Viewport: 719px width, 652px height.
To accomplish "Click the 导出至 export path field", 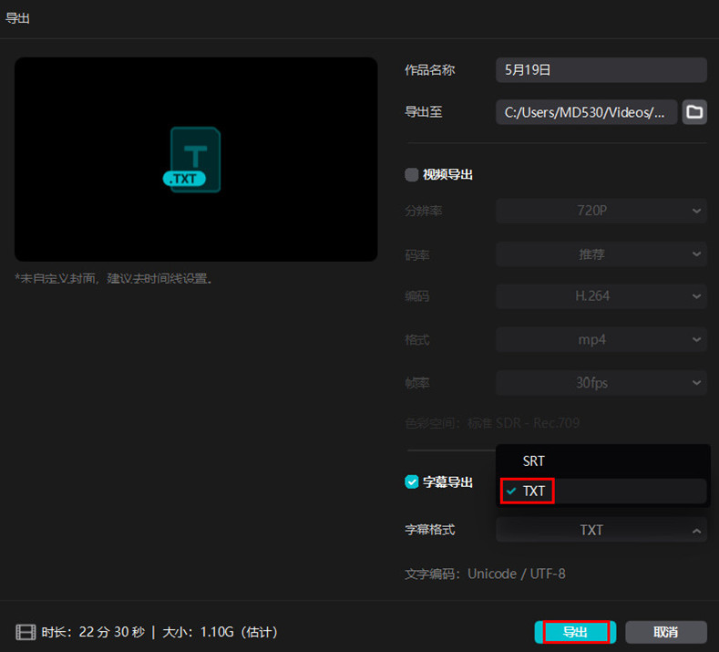I will pyautogui.click(x=586, y=112).
